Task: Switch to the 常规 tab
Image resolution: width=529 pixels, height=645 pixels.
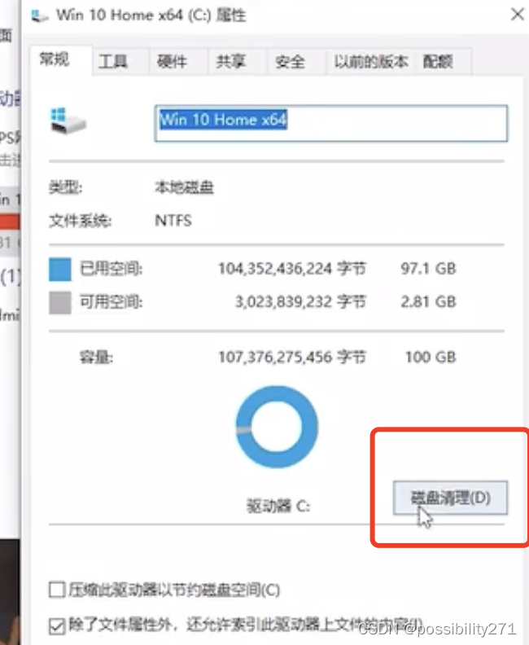Action: 61,60
